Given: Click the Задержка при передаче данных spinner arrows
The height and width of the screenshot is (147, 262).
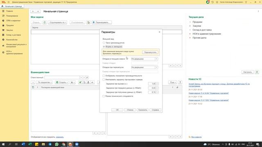Looking at the screenshot, I should pyautogui.click(x=157, y=88).
